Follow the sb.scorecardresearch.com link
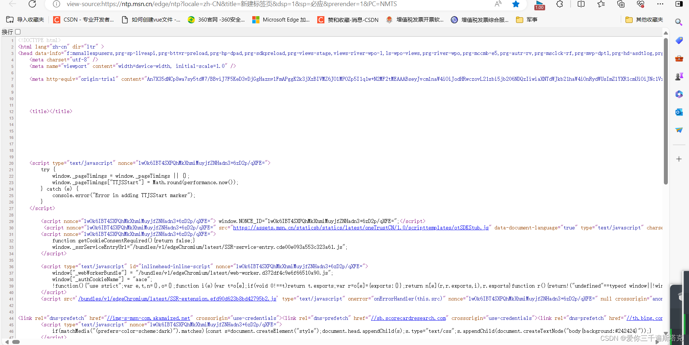Screen dimensions: 689x345 [x=408, y=318]
